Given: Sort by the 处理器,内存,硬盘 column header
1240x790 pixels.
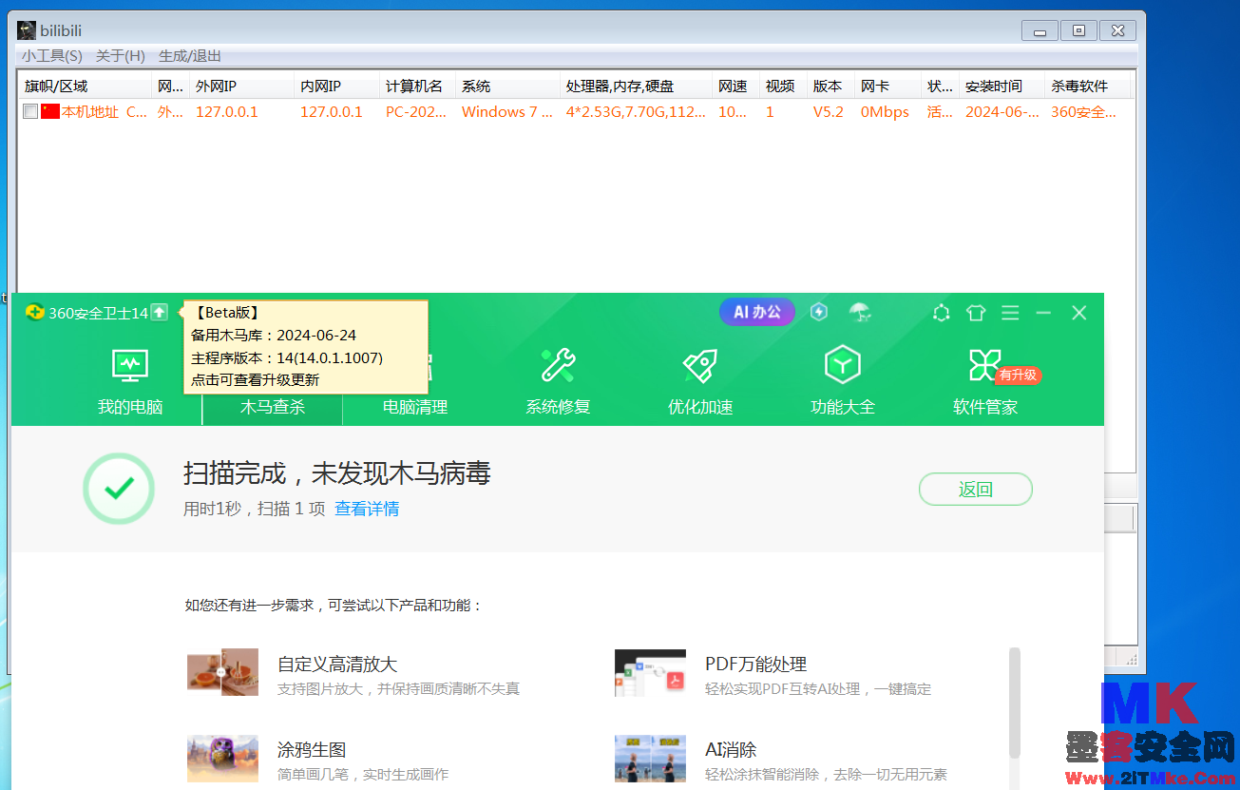Looking at the screenshot, I should [636, 87].
